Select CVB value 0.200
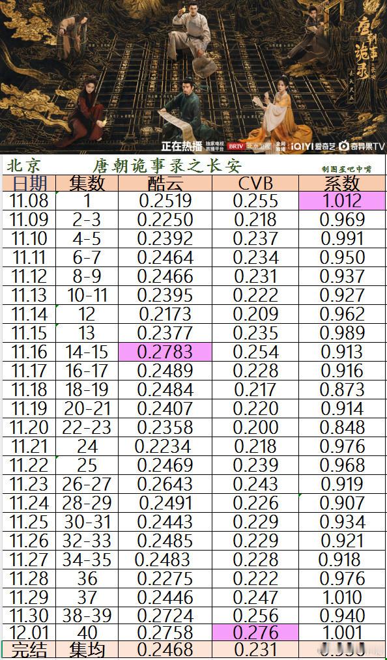The image size is (387, 660). [x=255, y=427]
